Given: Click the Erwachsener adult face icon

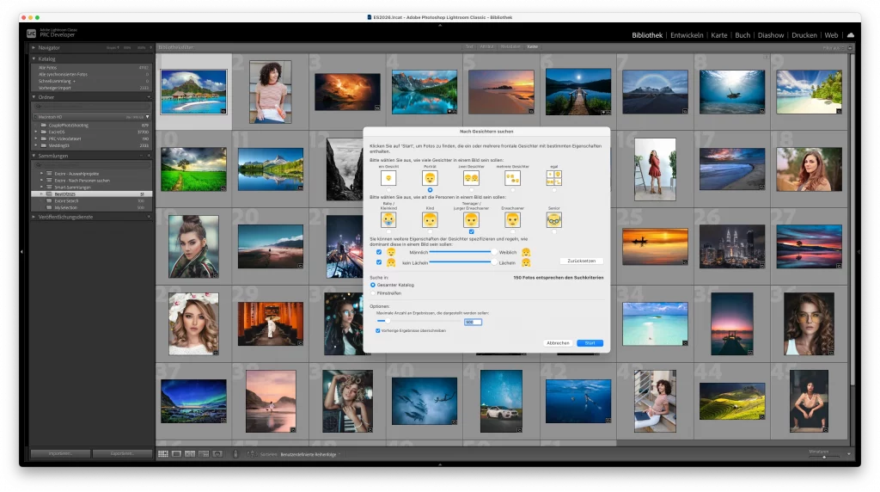Looking at the screenshot, I should [x=512, y=220].
